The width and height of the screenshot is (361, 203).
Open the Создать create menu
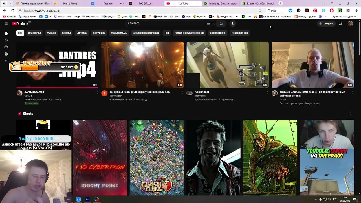click(326, 23)
